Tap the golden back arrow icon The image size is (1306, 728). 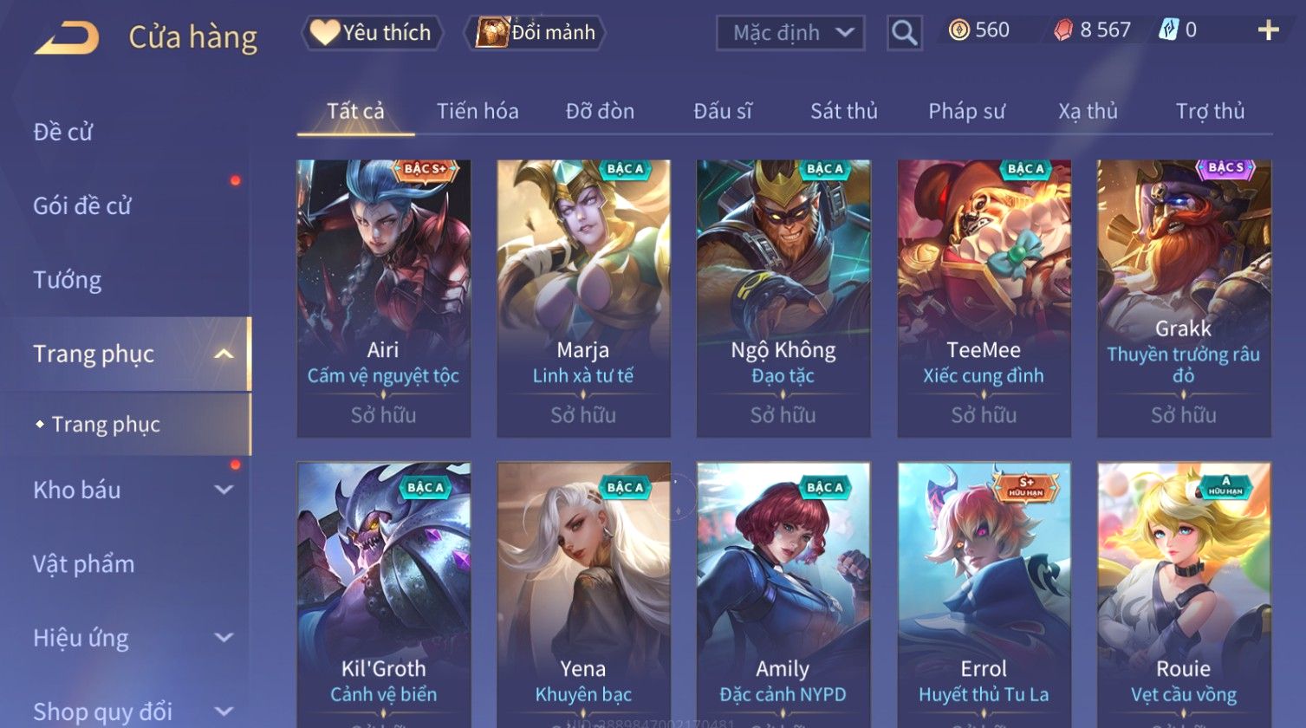pos(66,38)
